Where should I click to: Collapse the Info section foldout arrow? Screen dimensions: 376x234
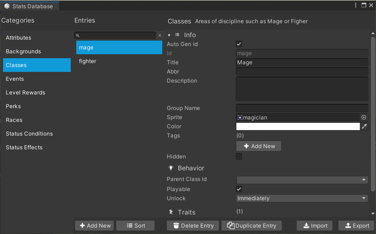tap(169, 35)
